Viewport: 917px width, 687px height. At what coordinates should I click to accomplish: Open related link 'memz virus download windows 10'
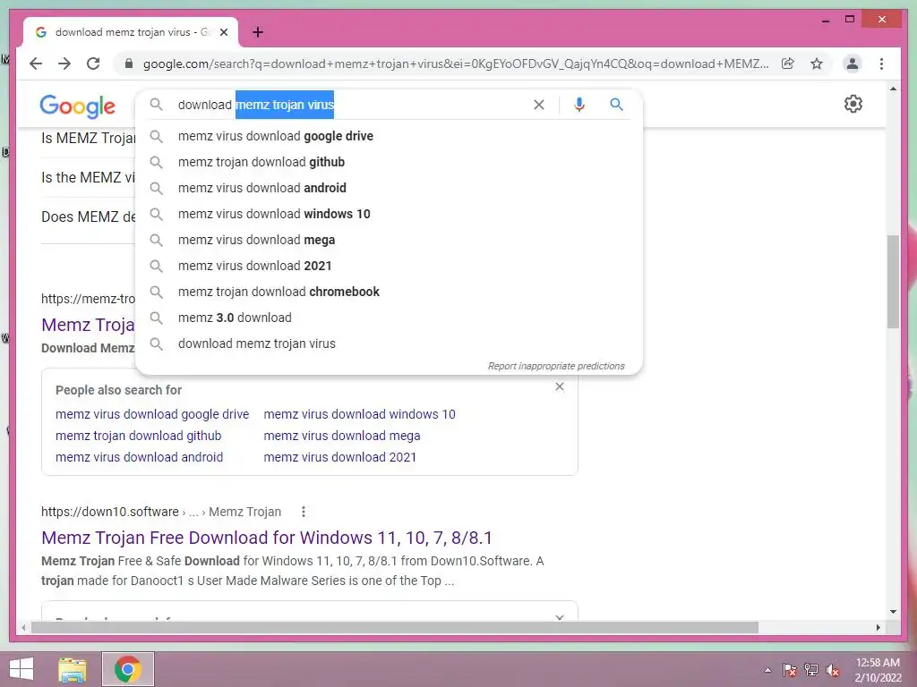coord(360,414)
